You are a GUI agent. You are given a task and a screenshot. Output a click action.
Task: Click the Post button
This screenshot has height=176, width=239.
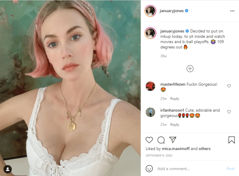[x=230, y=169]
